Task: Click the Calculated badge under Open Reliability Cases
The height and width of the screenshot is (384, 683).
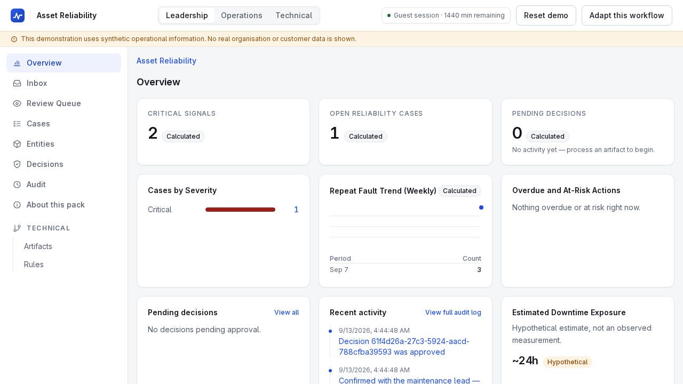Action: pyautogui.click(x=366, y=137)
